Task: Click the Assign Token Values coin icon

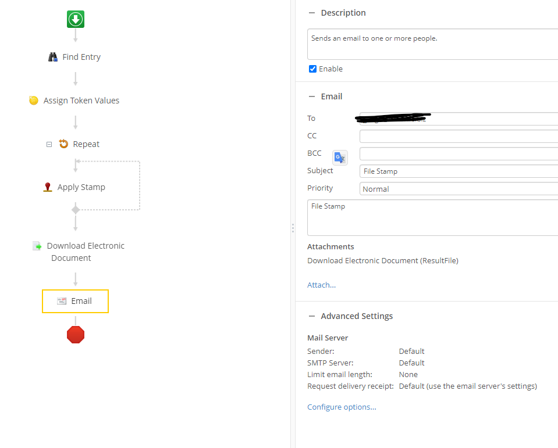Action: (34, 101)
